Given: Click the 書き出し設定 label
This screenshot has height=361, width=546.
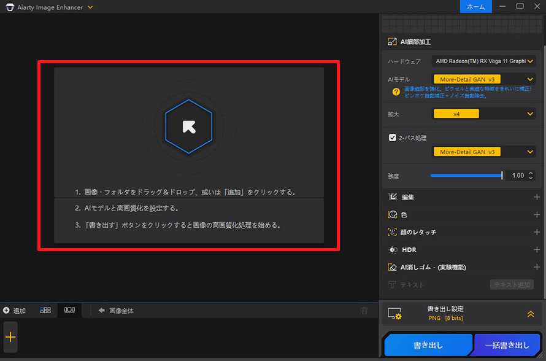Looking at the screenshot, I should tap(445, 309).
